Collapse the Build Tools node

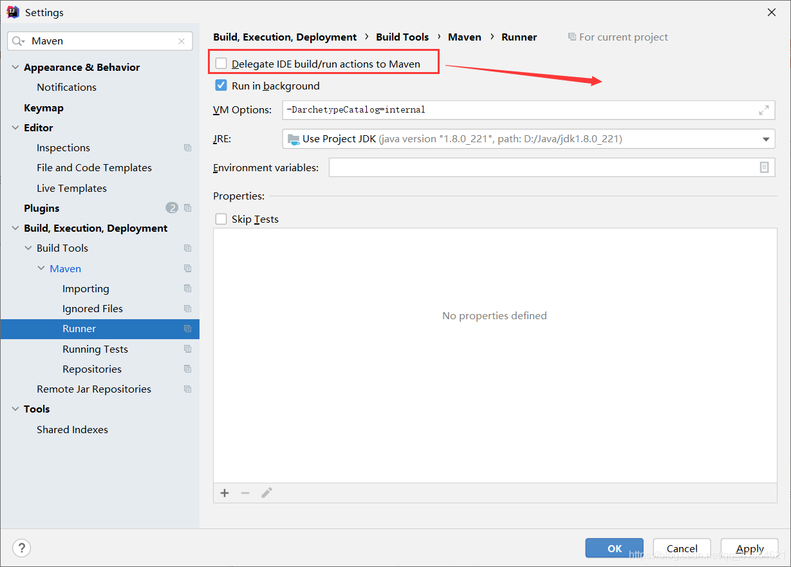coord(28,248)
